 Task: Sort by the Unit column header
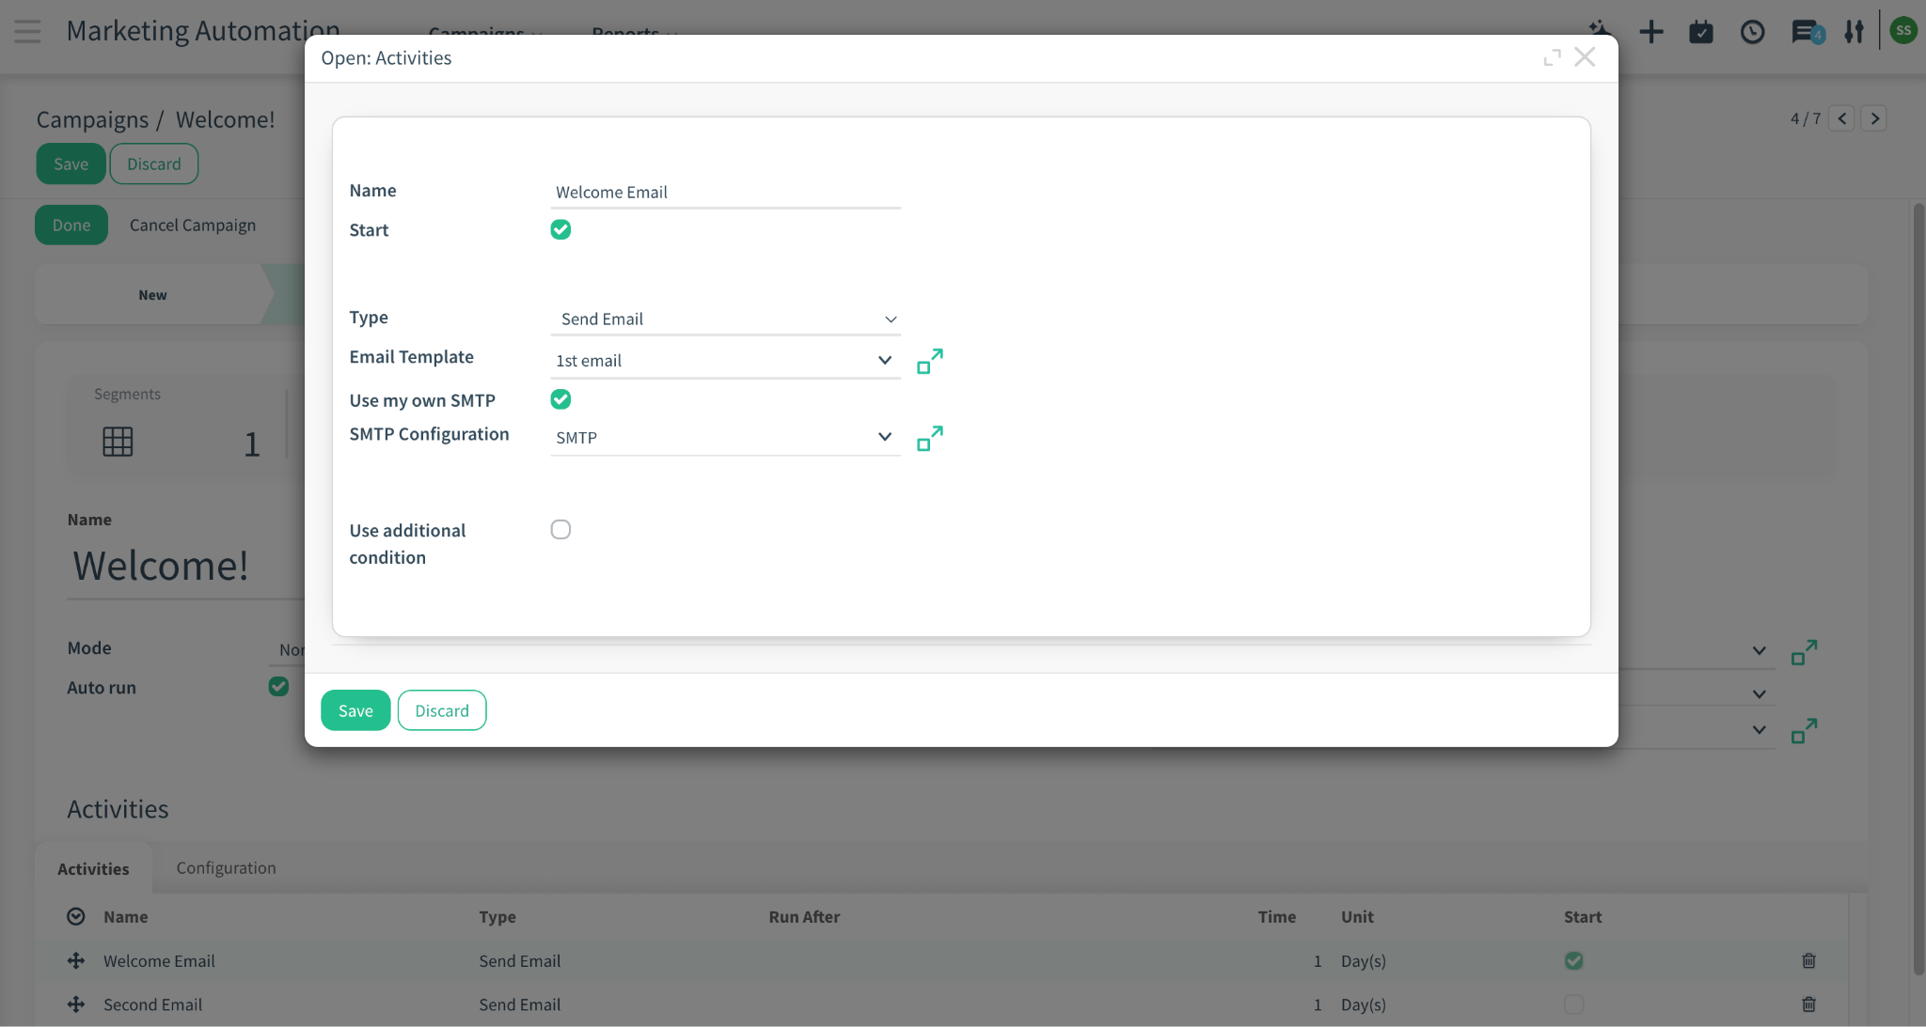tap(1357, 916)
